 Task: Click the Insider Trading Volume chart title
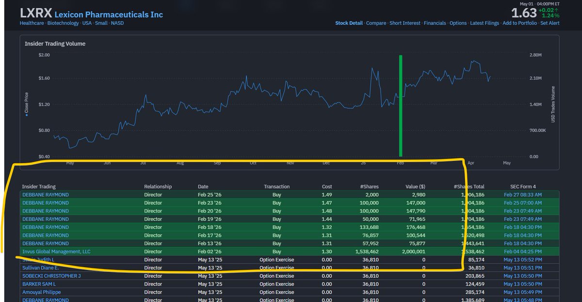point(55,44)
